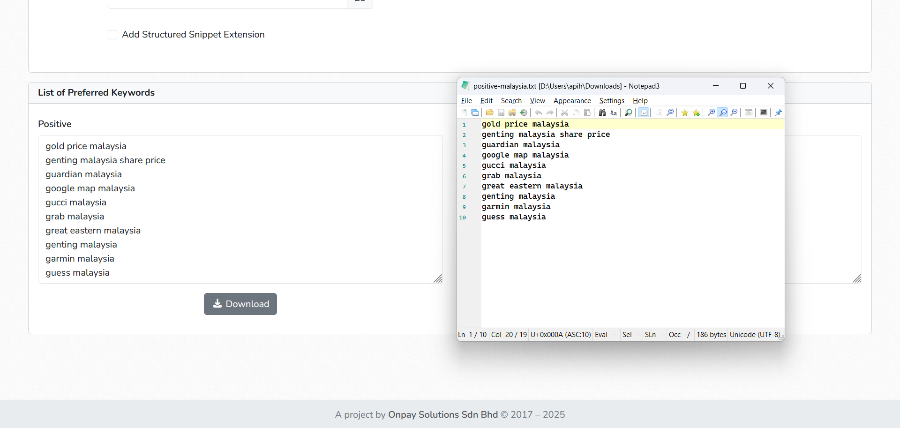Open the View menu
The height and width of the screenshot is (428, 900).
[x=537, y=101]
